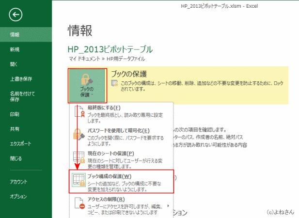Go to 新規 in the sidebar

click(26, 49)
